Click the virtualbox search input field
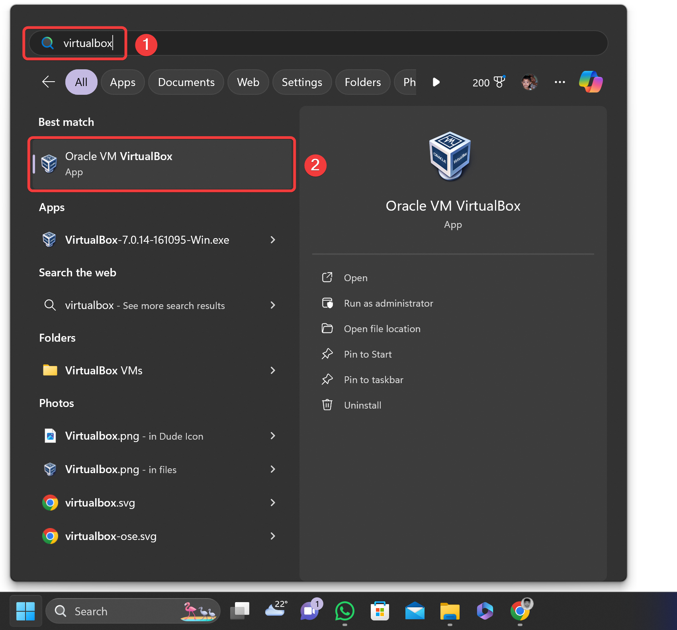Screen dimensions: 677x630 319,43
